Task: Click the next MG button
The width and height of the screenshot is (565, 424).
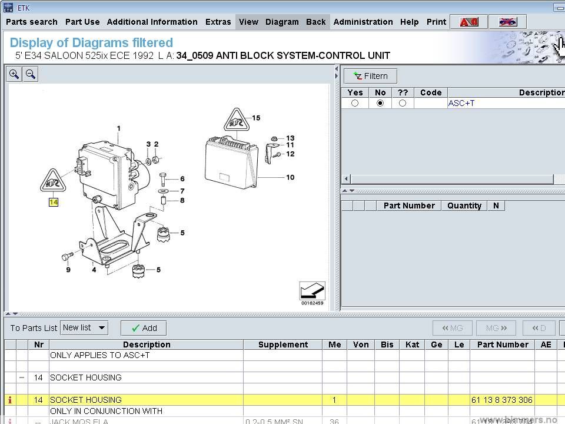Action: [x=496, y=328]
